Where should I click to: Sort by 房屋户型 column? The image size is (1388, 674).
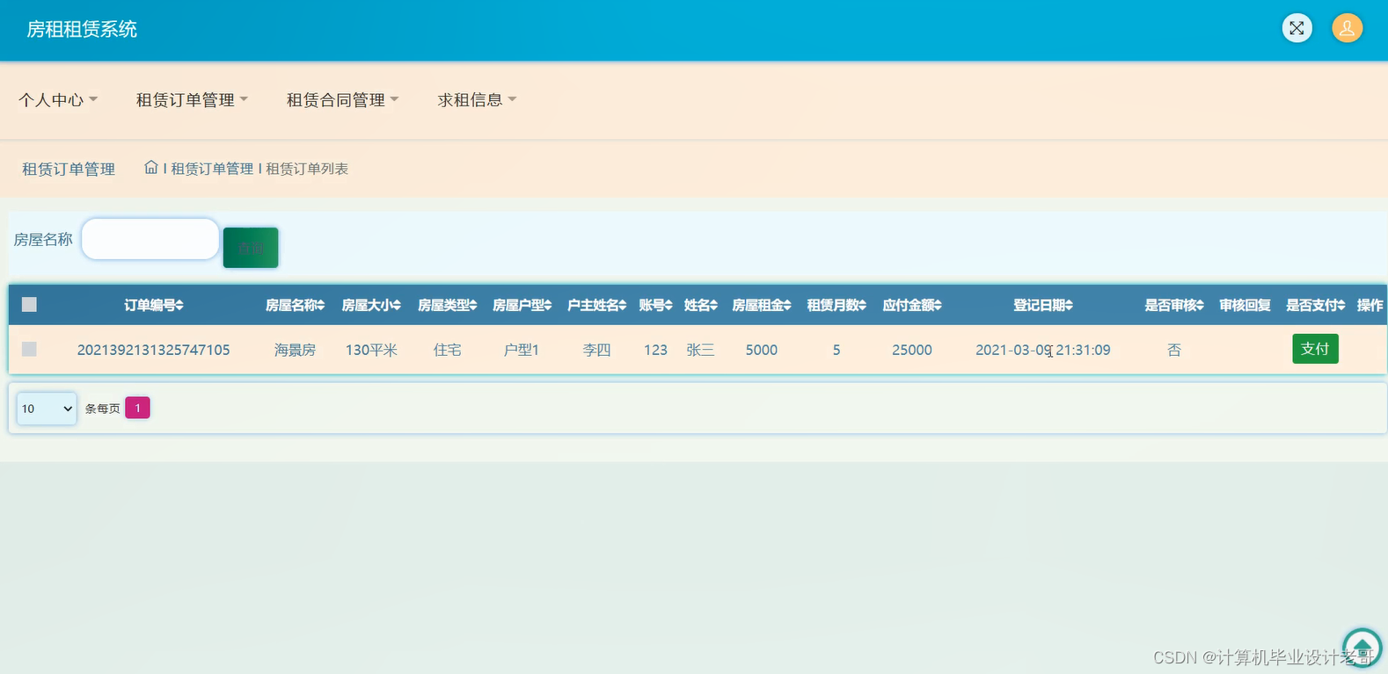522,305
